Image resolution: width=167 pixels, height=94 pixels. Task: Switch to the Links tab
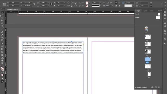(151, 11)
